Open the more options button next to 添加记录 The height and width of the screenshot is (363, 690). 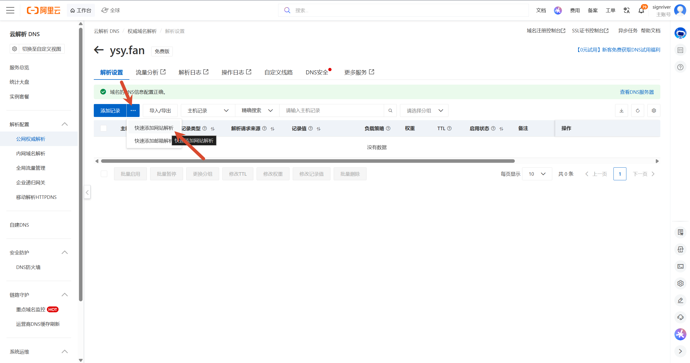(133, 110)
